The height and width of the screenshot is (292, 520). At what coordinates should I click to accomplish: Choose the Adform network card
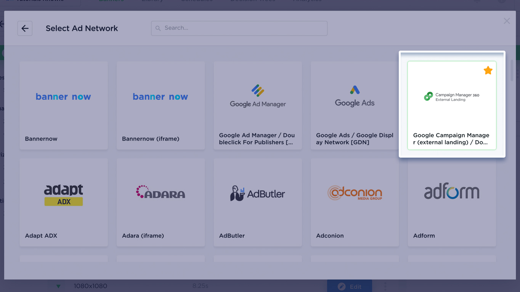(452, 203)
